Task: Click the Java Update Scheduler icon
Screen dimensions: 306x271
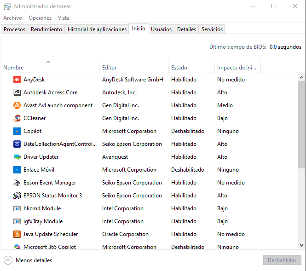Action: coord(17,234)
